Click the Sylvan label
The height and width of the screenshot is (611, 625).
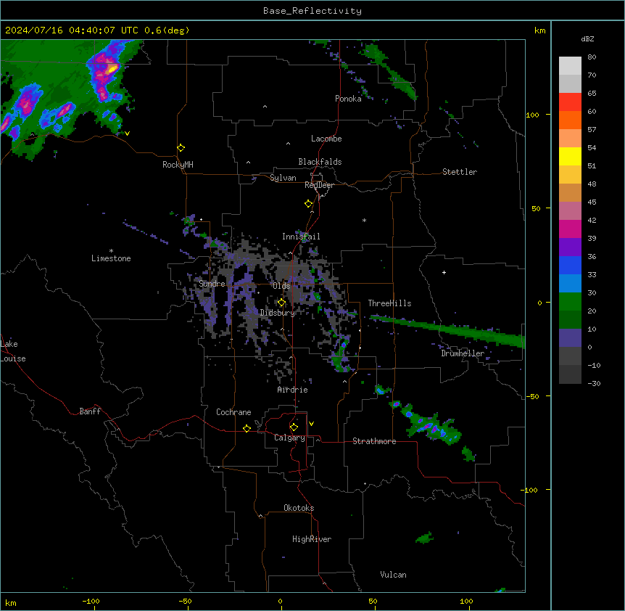pos(283,178)
